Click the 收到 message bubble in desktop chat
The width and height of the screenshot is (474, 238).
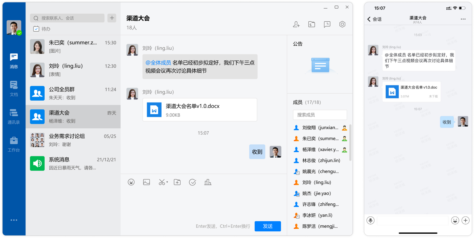pos(257,152)
